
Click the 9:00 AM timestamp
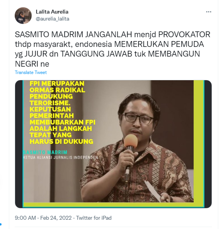click(25, 218)
